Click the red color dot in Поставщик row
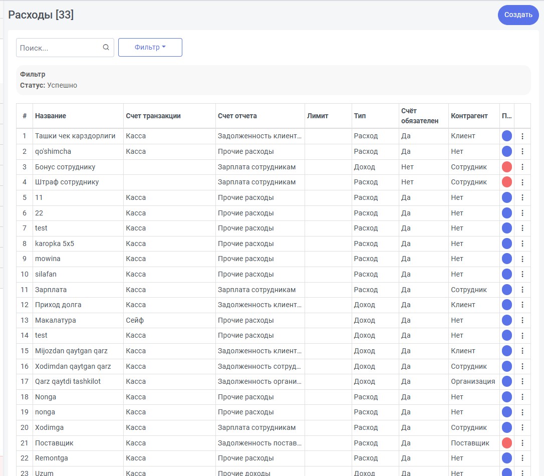Image resolution: width=544 pixels, height=476 pixels. pos(507,443)
